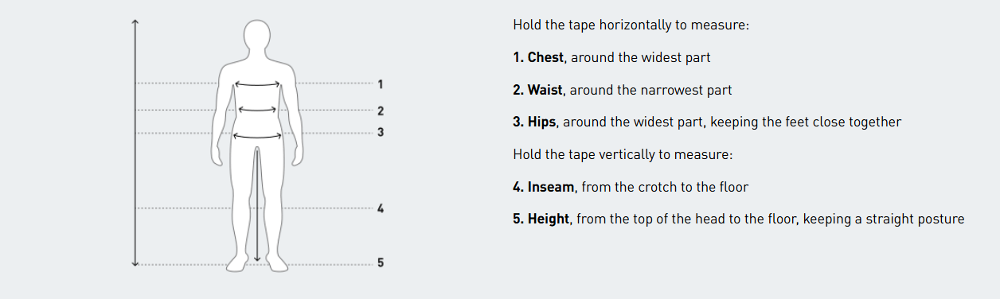Click number 2 label beside the figure
The image size is (1000, 299).
(381, 111)
